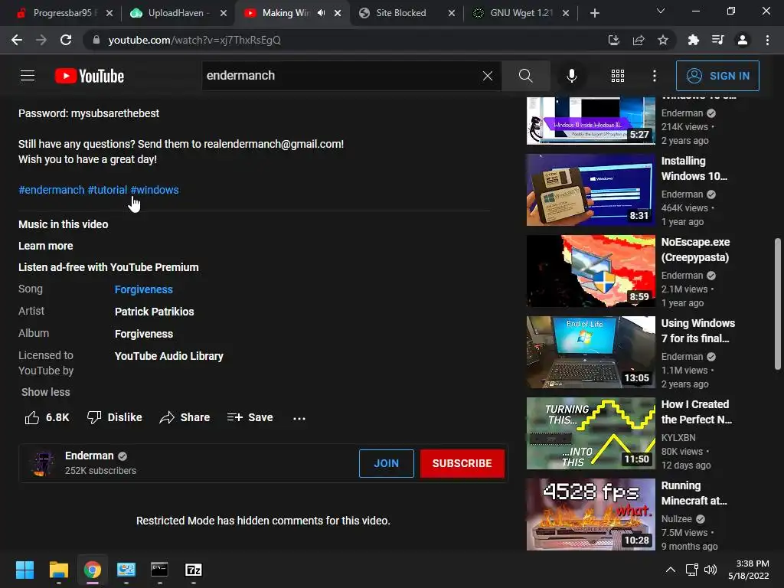
Task: Start voice search with the microphone
Action: [x=571, y=76]
